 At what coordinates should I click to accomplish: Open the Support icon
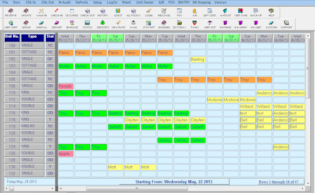pyautogui.click(x=287, y=25)
